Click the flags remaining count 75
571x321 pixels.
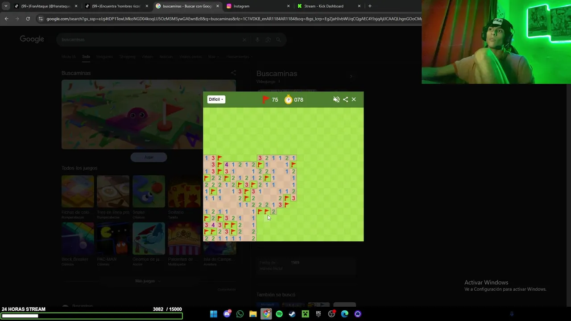pos(275,100)
